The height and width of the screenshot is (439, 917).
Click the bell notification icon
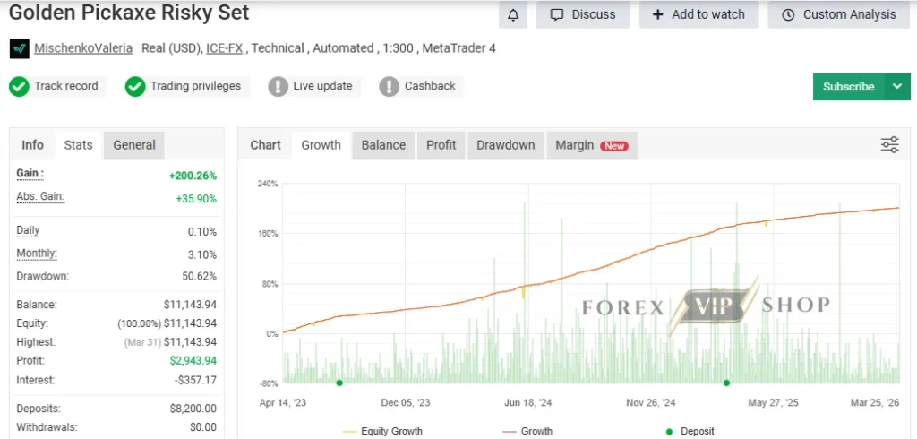coord(513,15)
